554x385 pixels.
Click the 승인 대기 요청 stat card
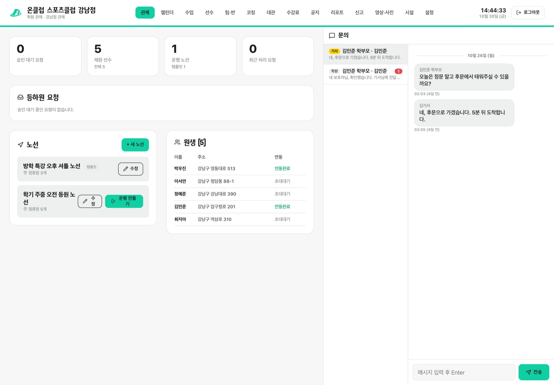[45, 56]
